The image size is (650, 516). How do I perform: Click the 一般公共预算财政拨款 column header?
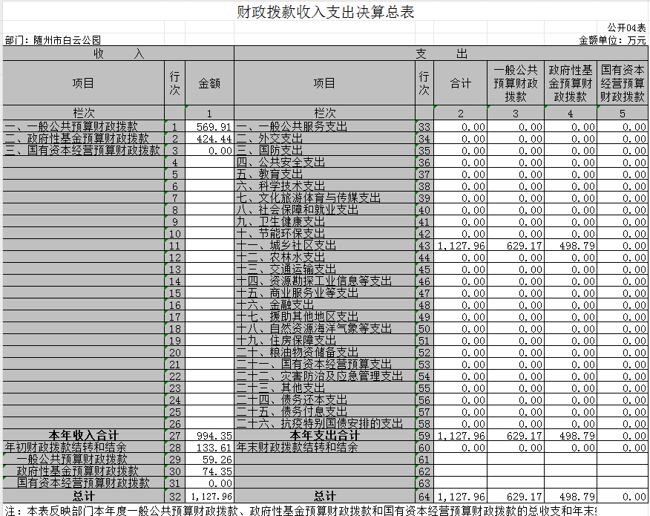point(515,83)
